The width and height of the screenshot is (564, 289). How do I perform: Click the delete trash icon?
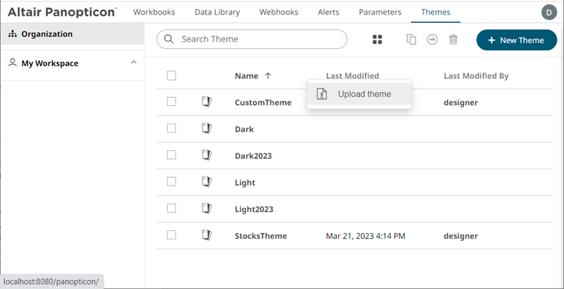[x=453, y=40]
